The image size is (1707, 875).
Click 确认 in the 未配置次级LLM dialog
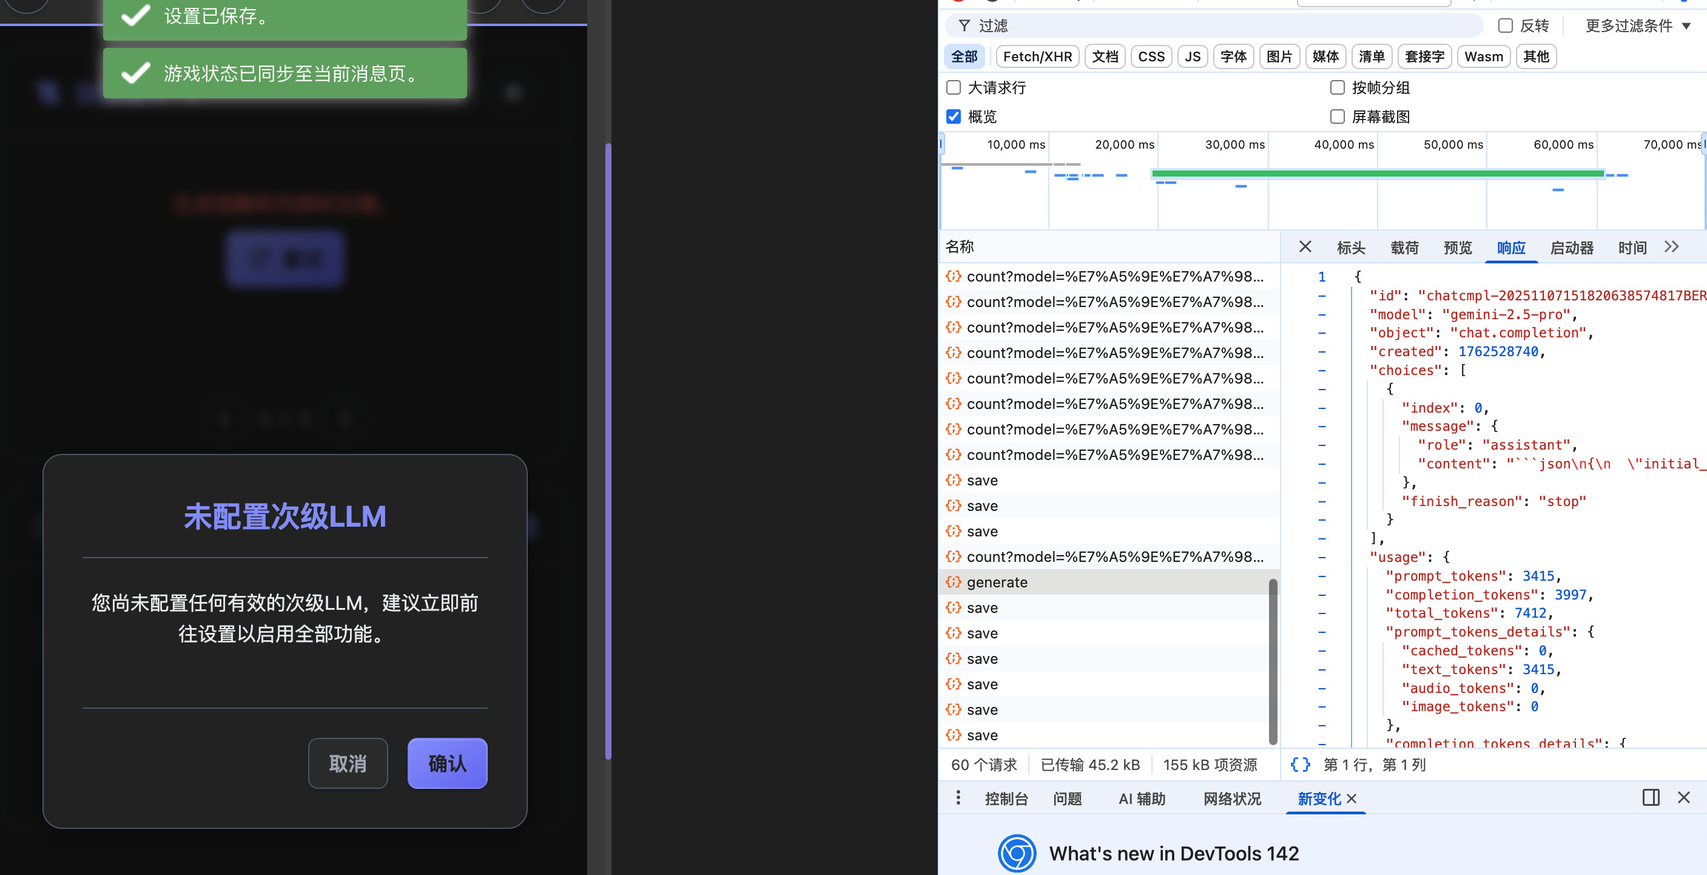[x=447, y=763]
